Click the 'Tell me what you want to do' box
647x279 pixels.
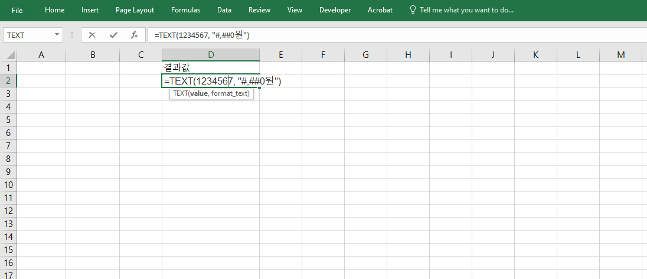pyautogui.click(x=467, y=10)
